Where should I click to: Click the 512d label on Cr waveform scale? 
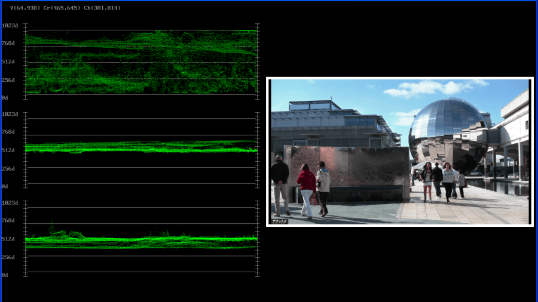coord(8,150)
